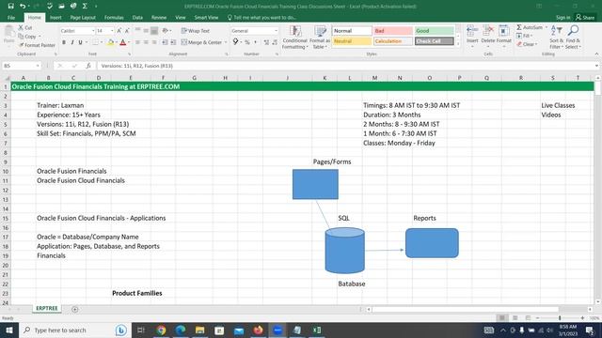Expand the AutoSum dropdown arrow
This screenshot has height=338, width=602.
[x=546, y=27]
